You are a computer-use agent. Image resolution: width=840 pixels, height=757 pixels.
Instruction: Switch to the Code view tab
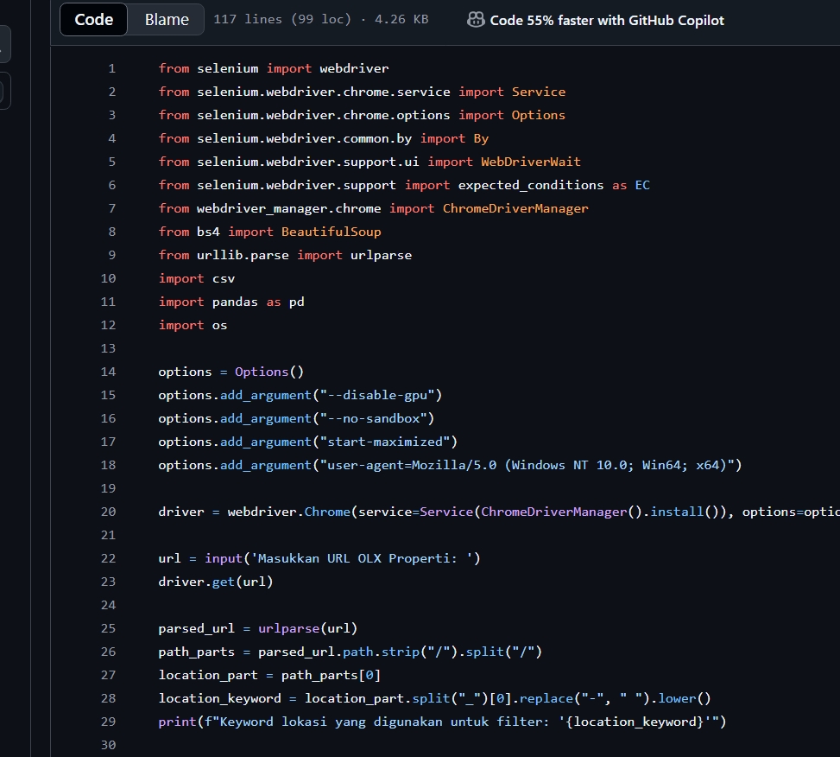click(x=94, y=20)
